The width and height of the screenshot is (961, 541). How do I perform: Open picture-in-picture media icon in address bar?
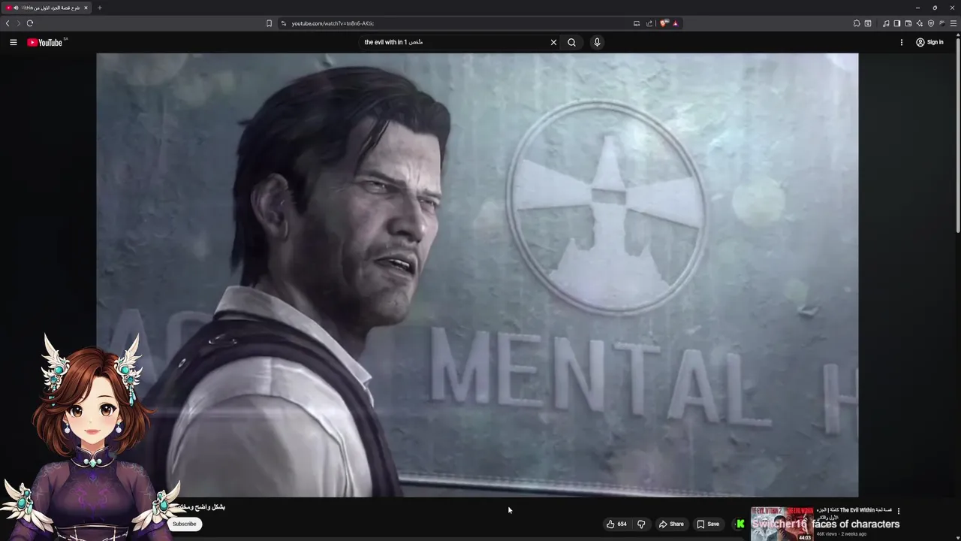point(637,23)
